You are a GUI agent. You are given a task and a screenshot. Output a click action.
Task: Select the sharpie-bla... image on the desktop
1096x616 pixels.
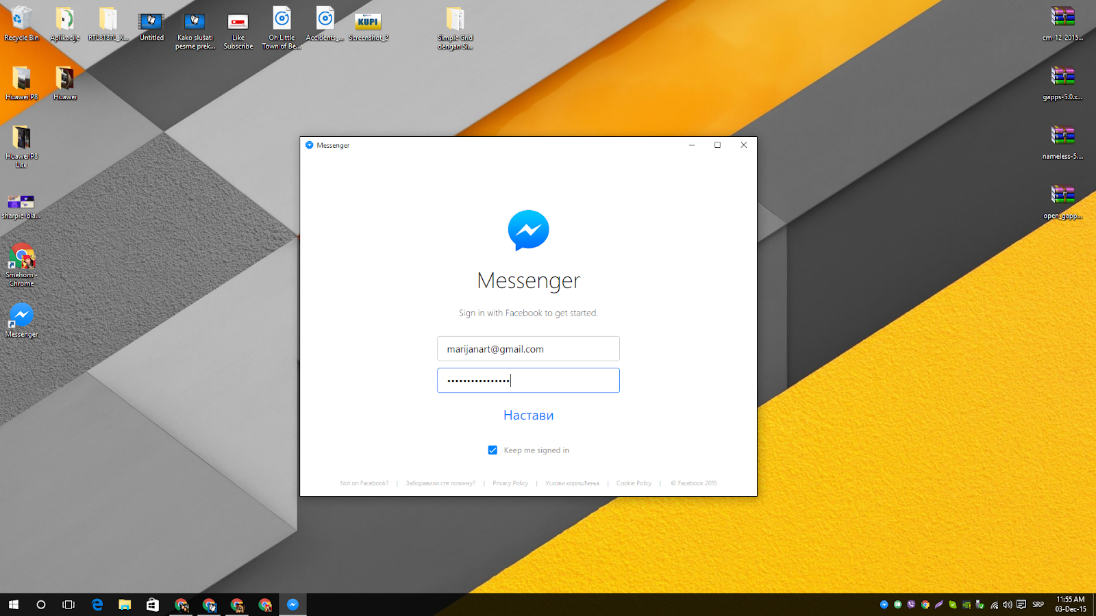tap(21, 206)
